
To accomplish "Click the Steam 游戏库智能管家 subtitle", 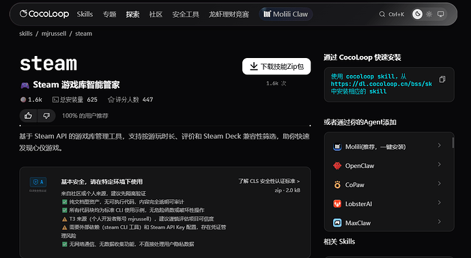I will [x=76, y=85].
